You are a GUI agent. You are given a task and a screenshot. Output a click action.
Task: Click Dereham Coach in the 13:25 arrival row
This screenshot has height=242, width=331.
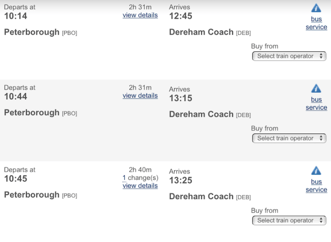click(201, 197)
